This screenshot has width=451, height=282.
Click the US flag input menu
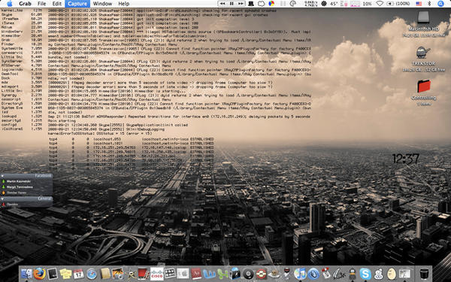(x=419, y=4)
